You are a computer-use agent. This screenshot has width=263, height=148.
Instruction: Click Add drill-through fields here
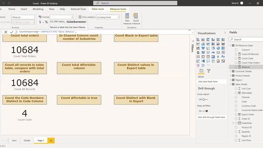[x=211, y=117]
